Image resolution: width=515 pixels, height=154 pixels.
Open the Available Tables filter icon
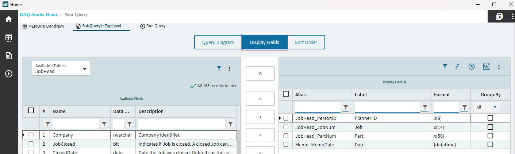point(219,68)
